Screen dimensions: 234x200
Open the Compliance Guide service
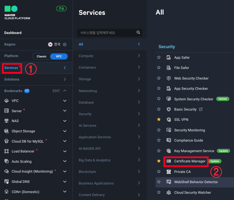click(x=189, y=140)
